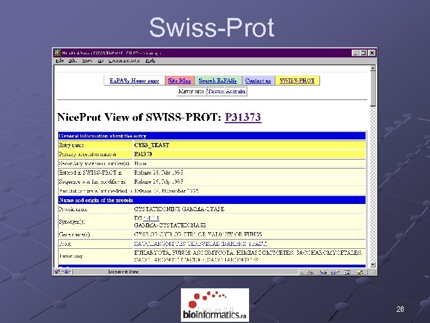Follow the ExPASy Home page link
Viewport: 430px width, 323px height.
134,81
